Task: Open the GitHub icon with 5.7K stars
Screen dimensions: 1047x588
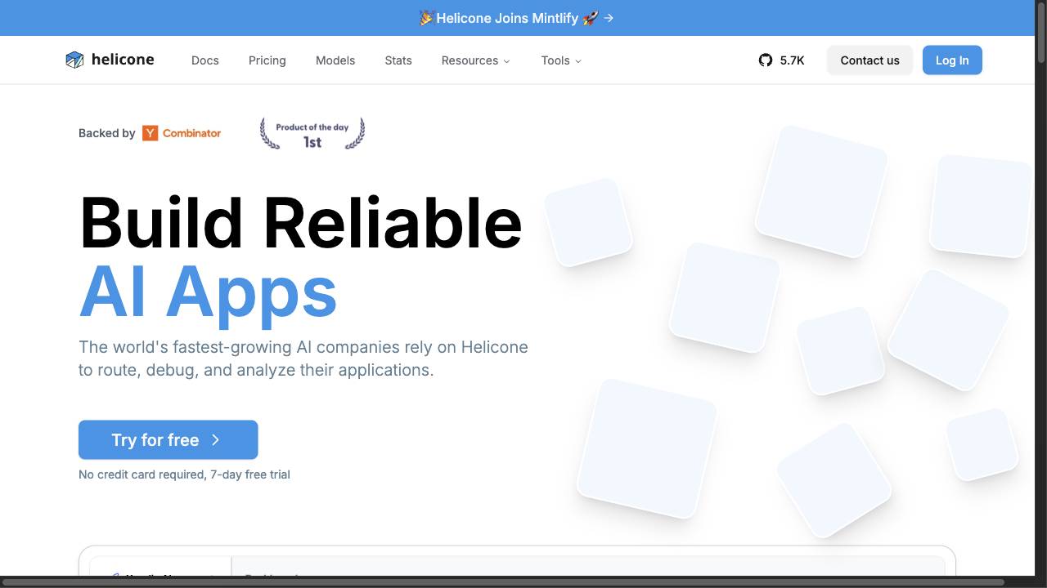Action: (766, 60)
